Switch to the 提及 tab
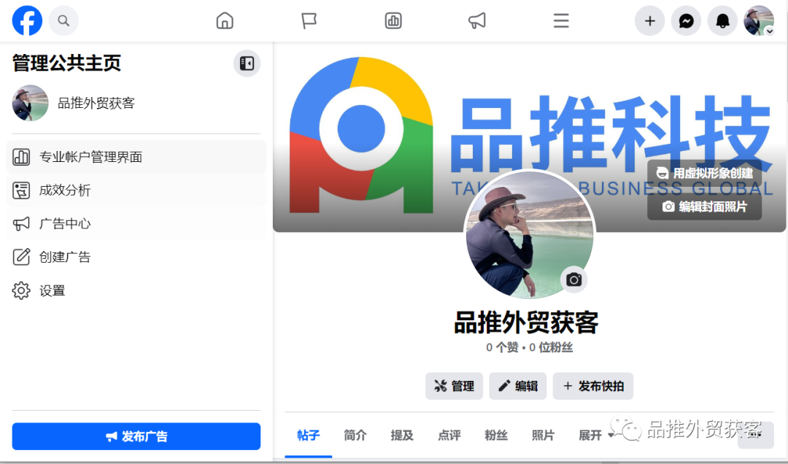This screenshot has width=788, height=464. coord(402,436)
